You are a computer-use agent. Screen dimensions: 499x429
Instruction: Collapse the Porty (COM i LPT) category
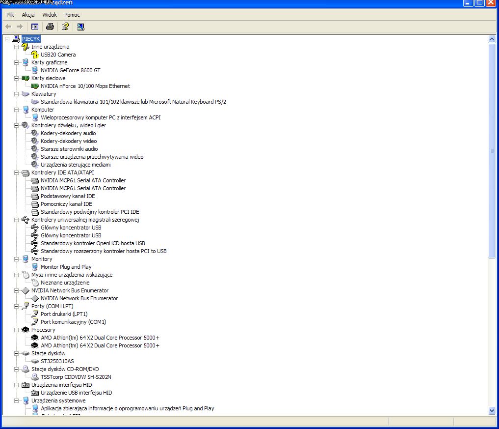16,306
